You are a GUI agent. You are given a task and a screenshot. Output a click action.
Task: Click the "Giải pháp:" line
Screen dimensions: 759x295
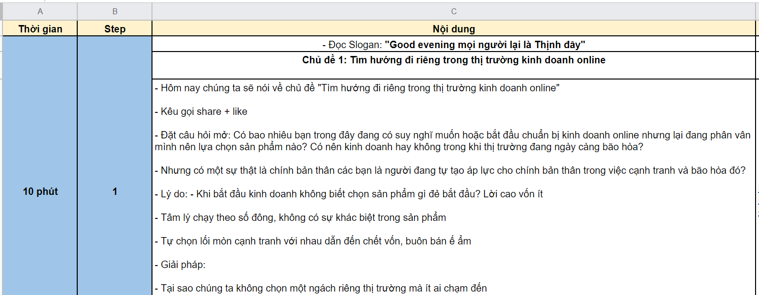click(180, 265)
